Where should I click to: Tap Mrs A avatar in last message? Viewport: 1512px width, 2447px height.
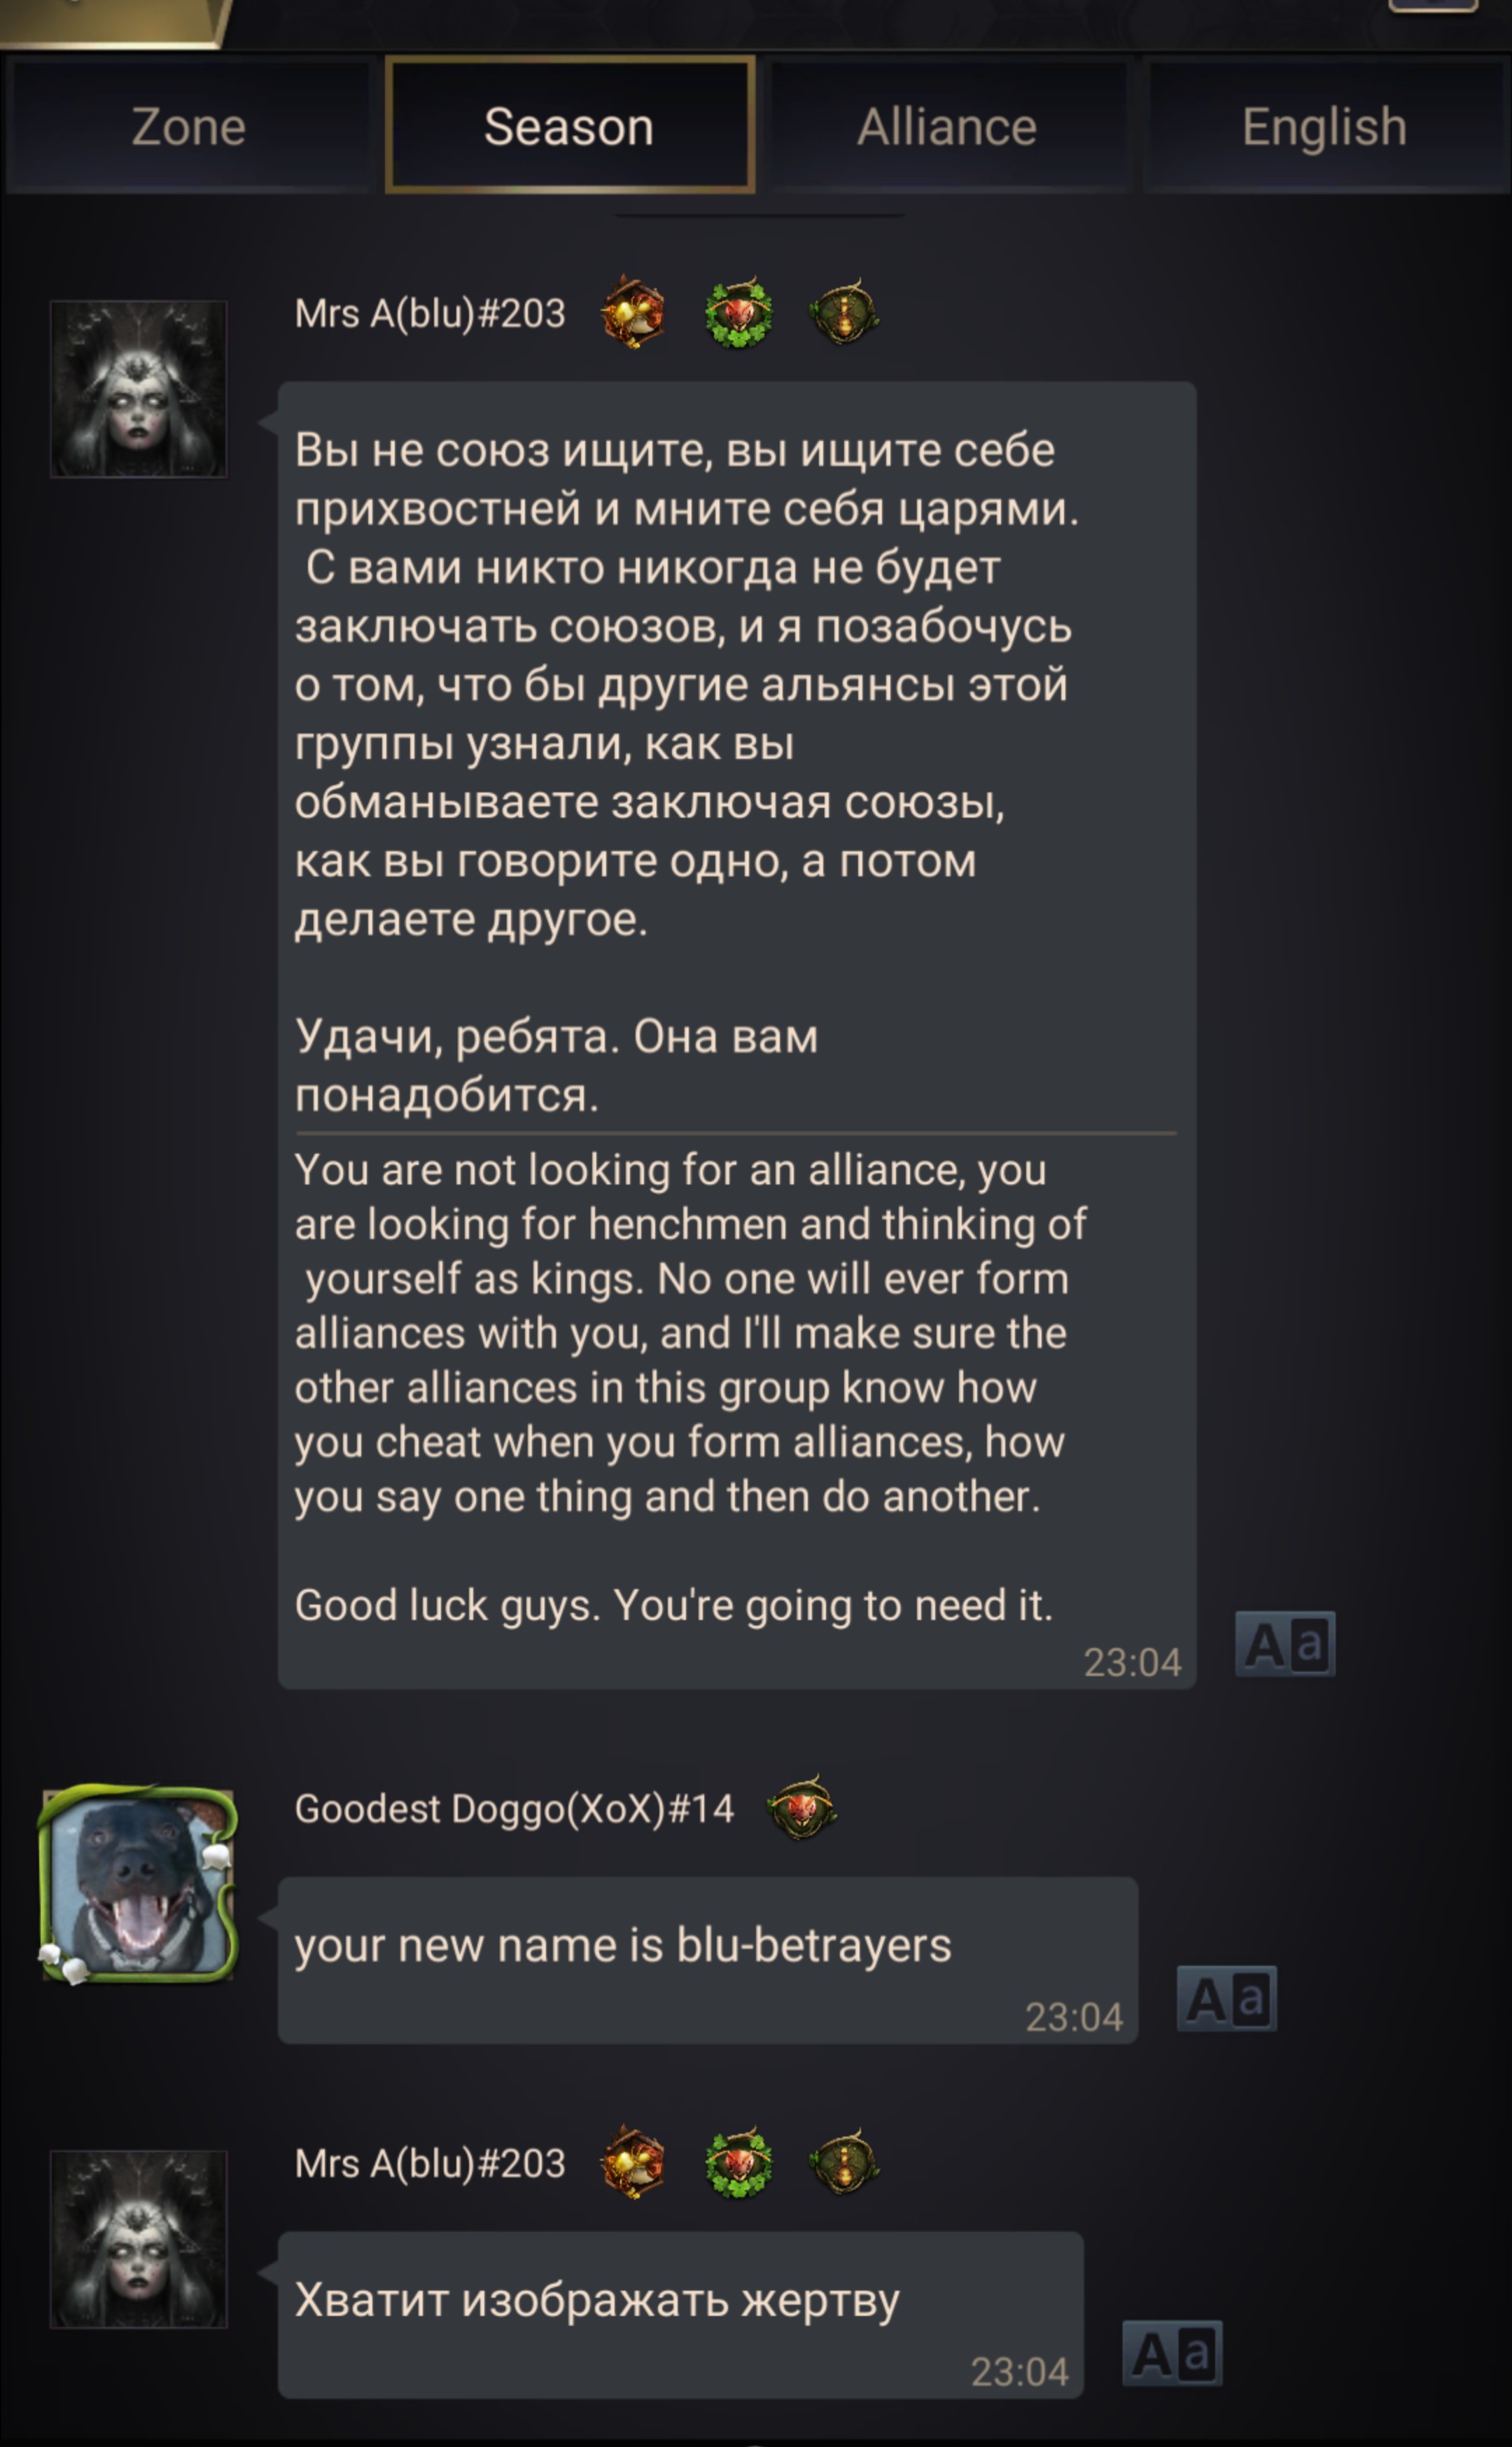click(x=139, y=2239)
